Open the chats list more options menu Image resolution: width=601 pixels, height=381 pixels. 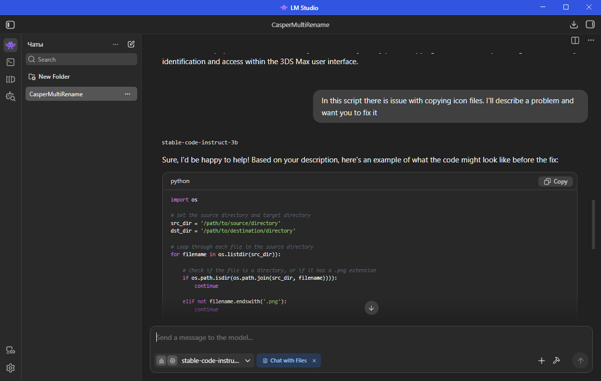click(116, 44)
